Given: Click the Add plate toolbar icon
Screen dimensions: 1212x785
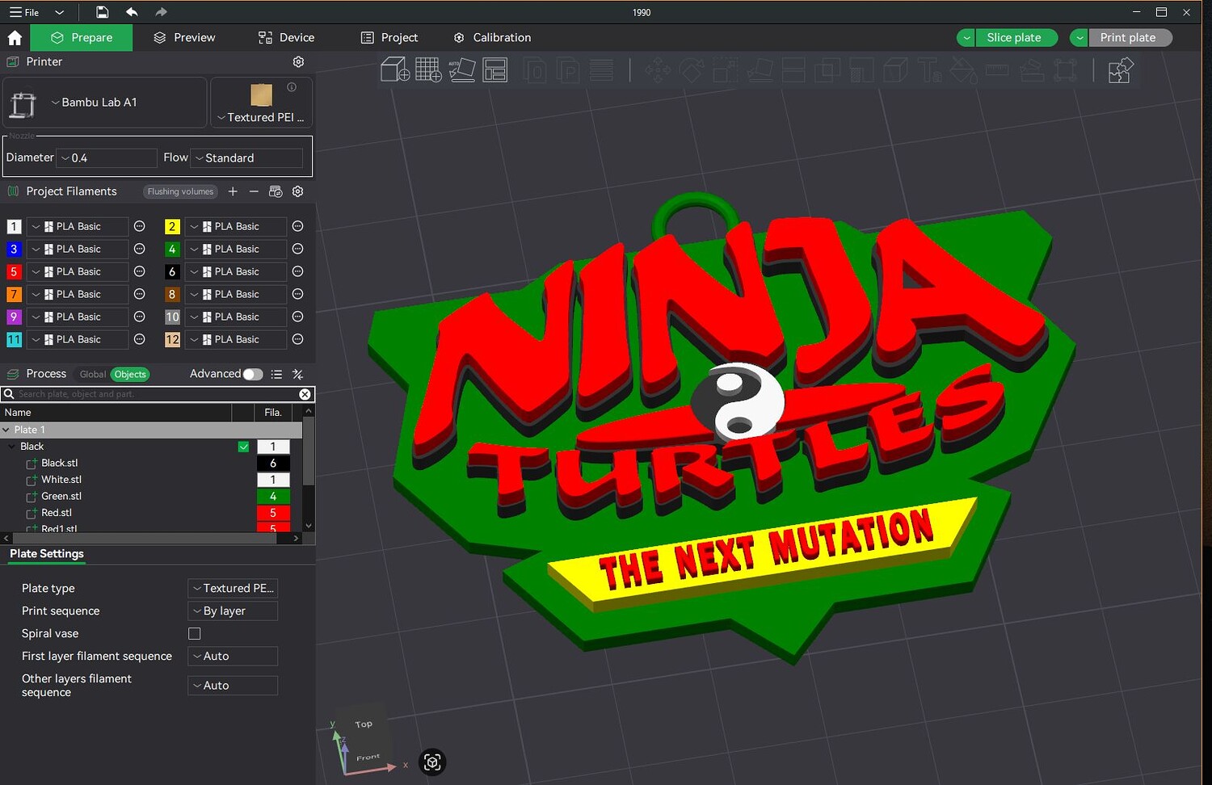Looking at the screenshot, I should (428, 70).
